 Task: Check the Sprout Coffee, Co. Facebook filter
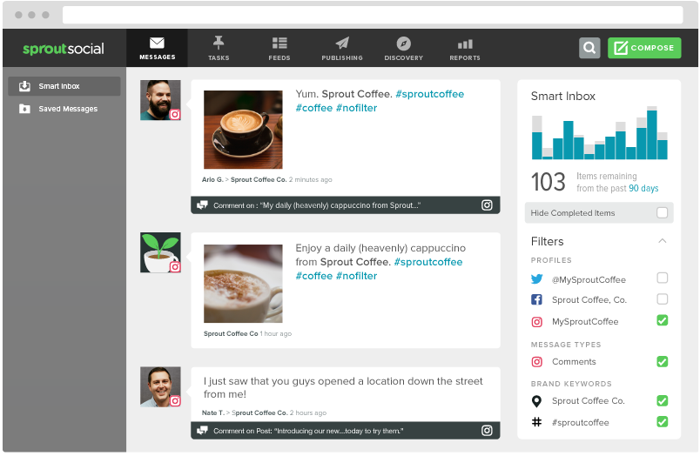(662, 299)
